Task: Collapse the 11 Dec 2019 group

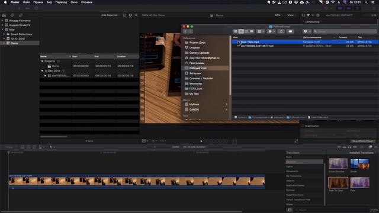Action: (42, 71)
